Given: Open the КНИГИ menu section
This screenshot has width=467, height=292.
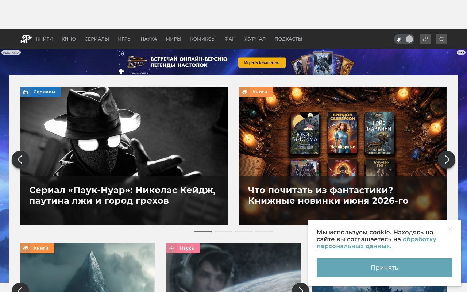Looking at the screenshot, I should [45, 39].
